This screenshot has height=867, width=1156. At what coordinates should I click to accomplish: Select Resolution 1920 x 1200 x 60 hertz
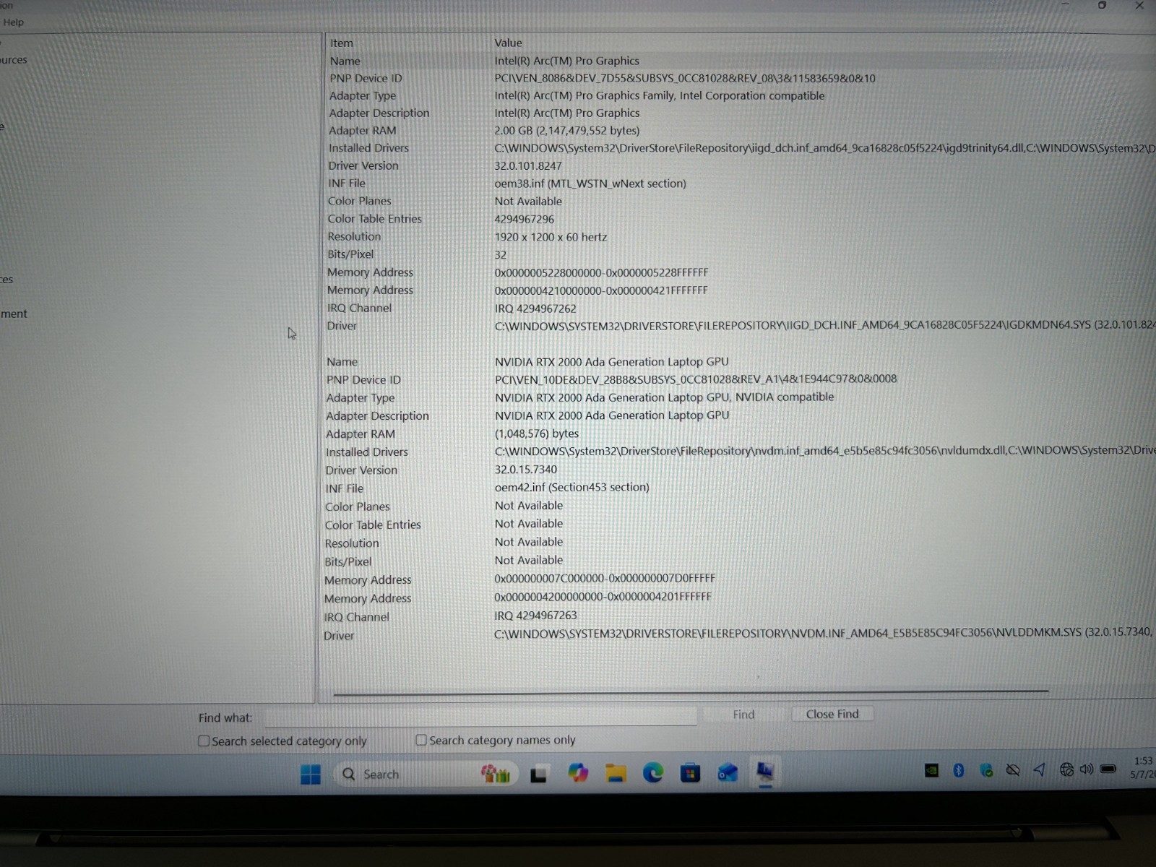(x=551, y=237)
